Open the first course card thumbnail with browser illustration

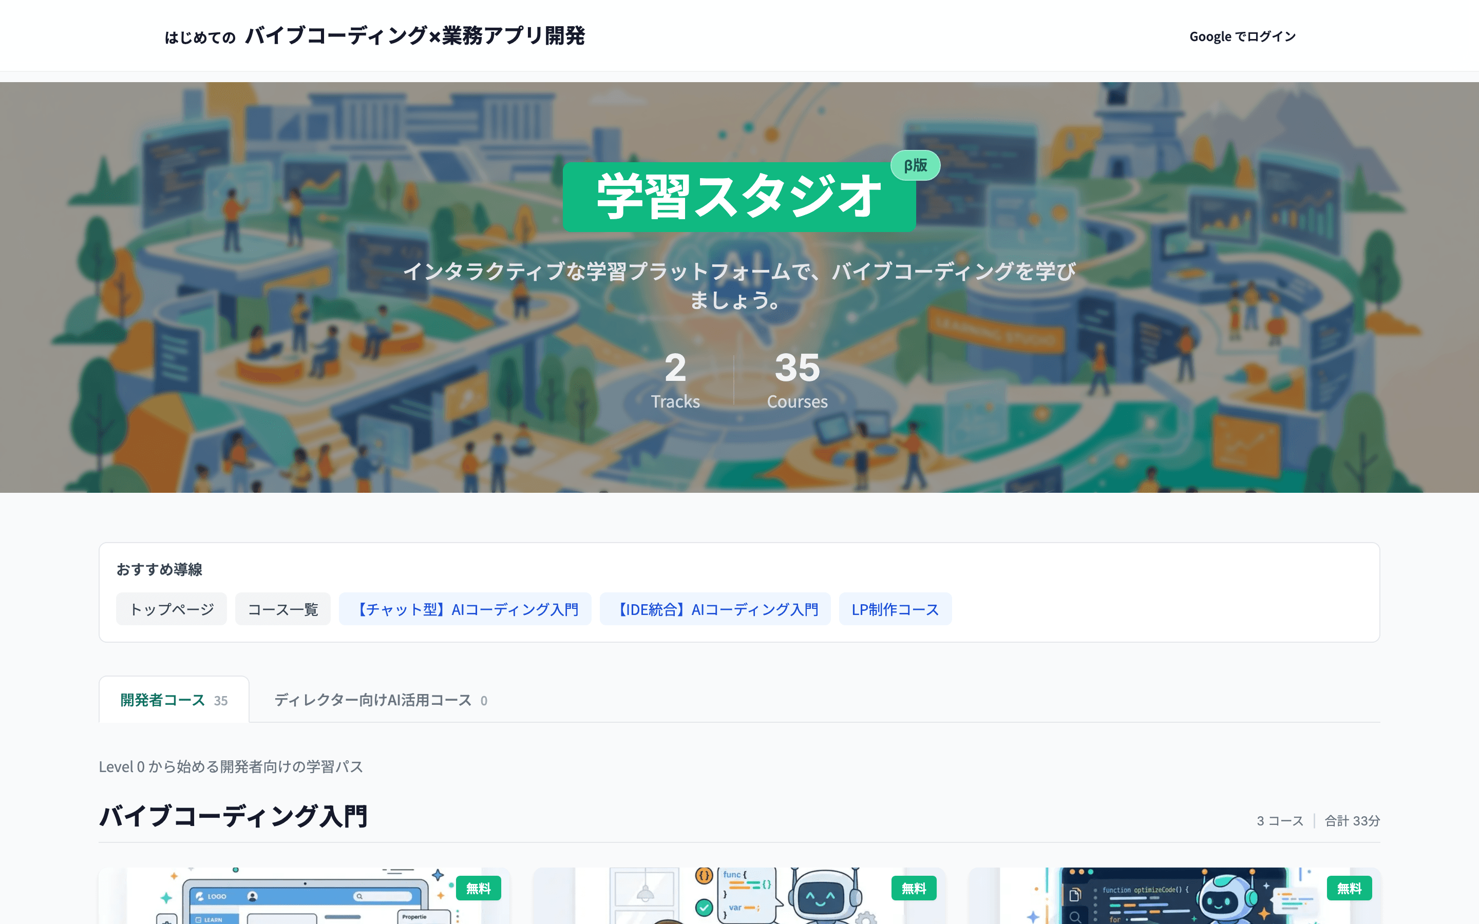[x=305, y=896]
